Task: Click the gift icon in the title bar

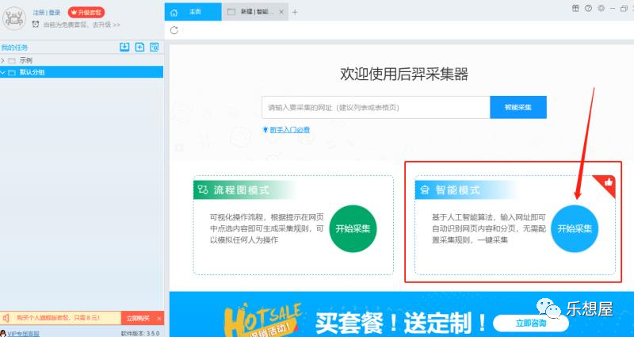Action: (x=575, y=8)
